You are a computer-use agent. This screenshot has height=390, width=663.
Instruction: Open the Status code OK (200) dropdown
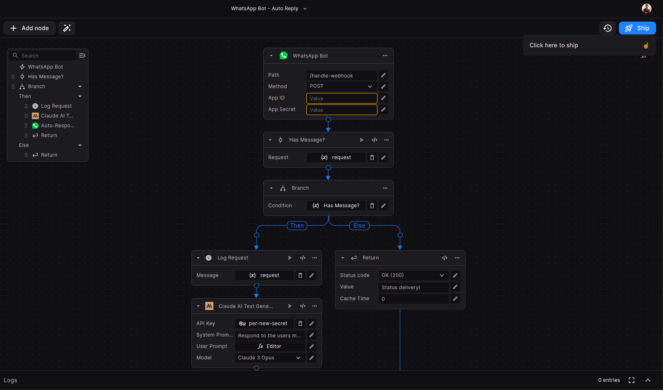coord(413,275)
